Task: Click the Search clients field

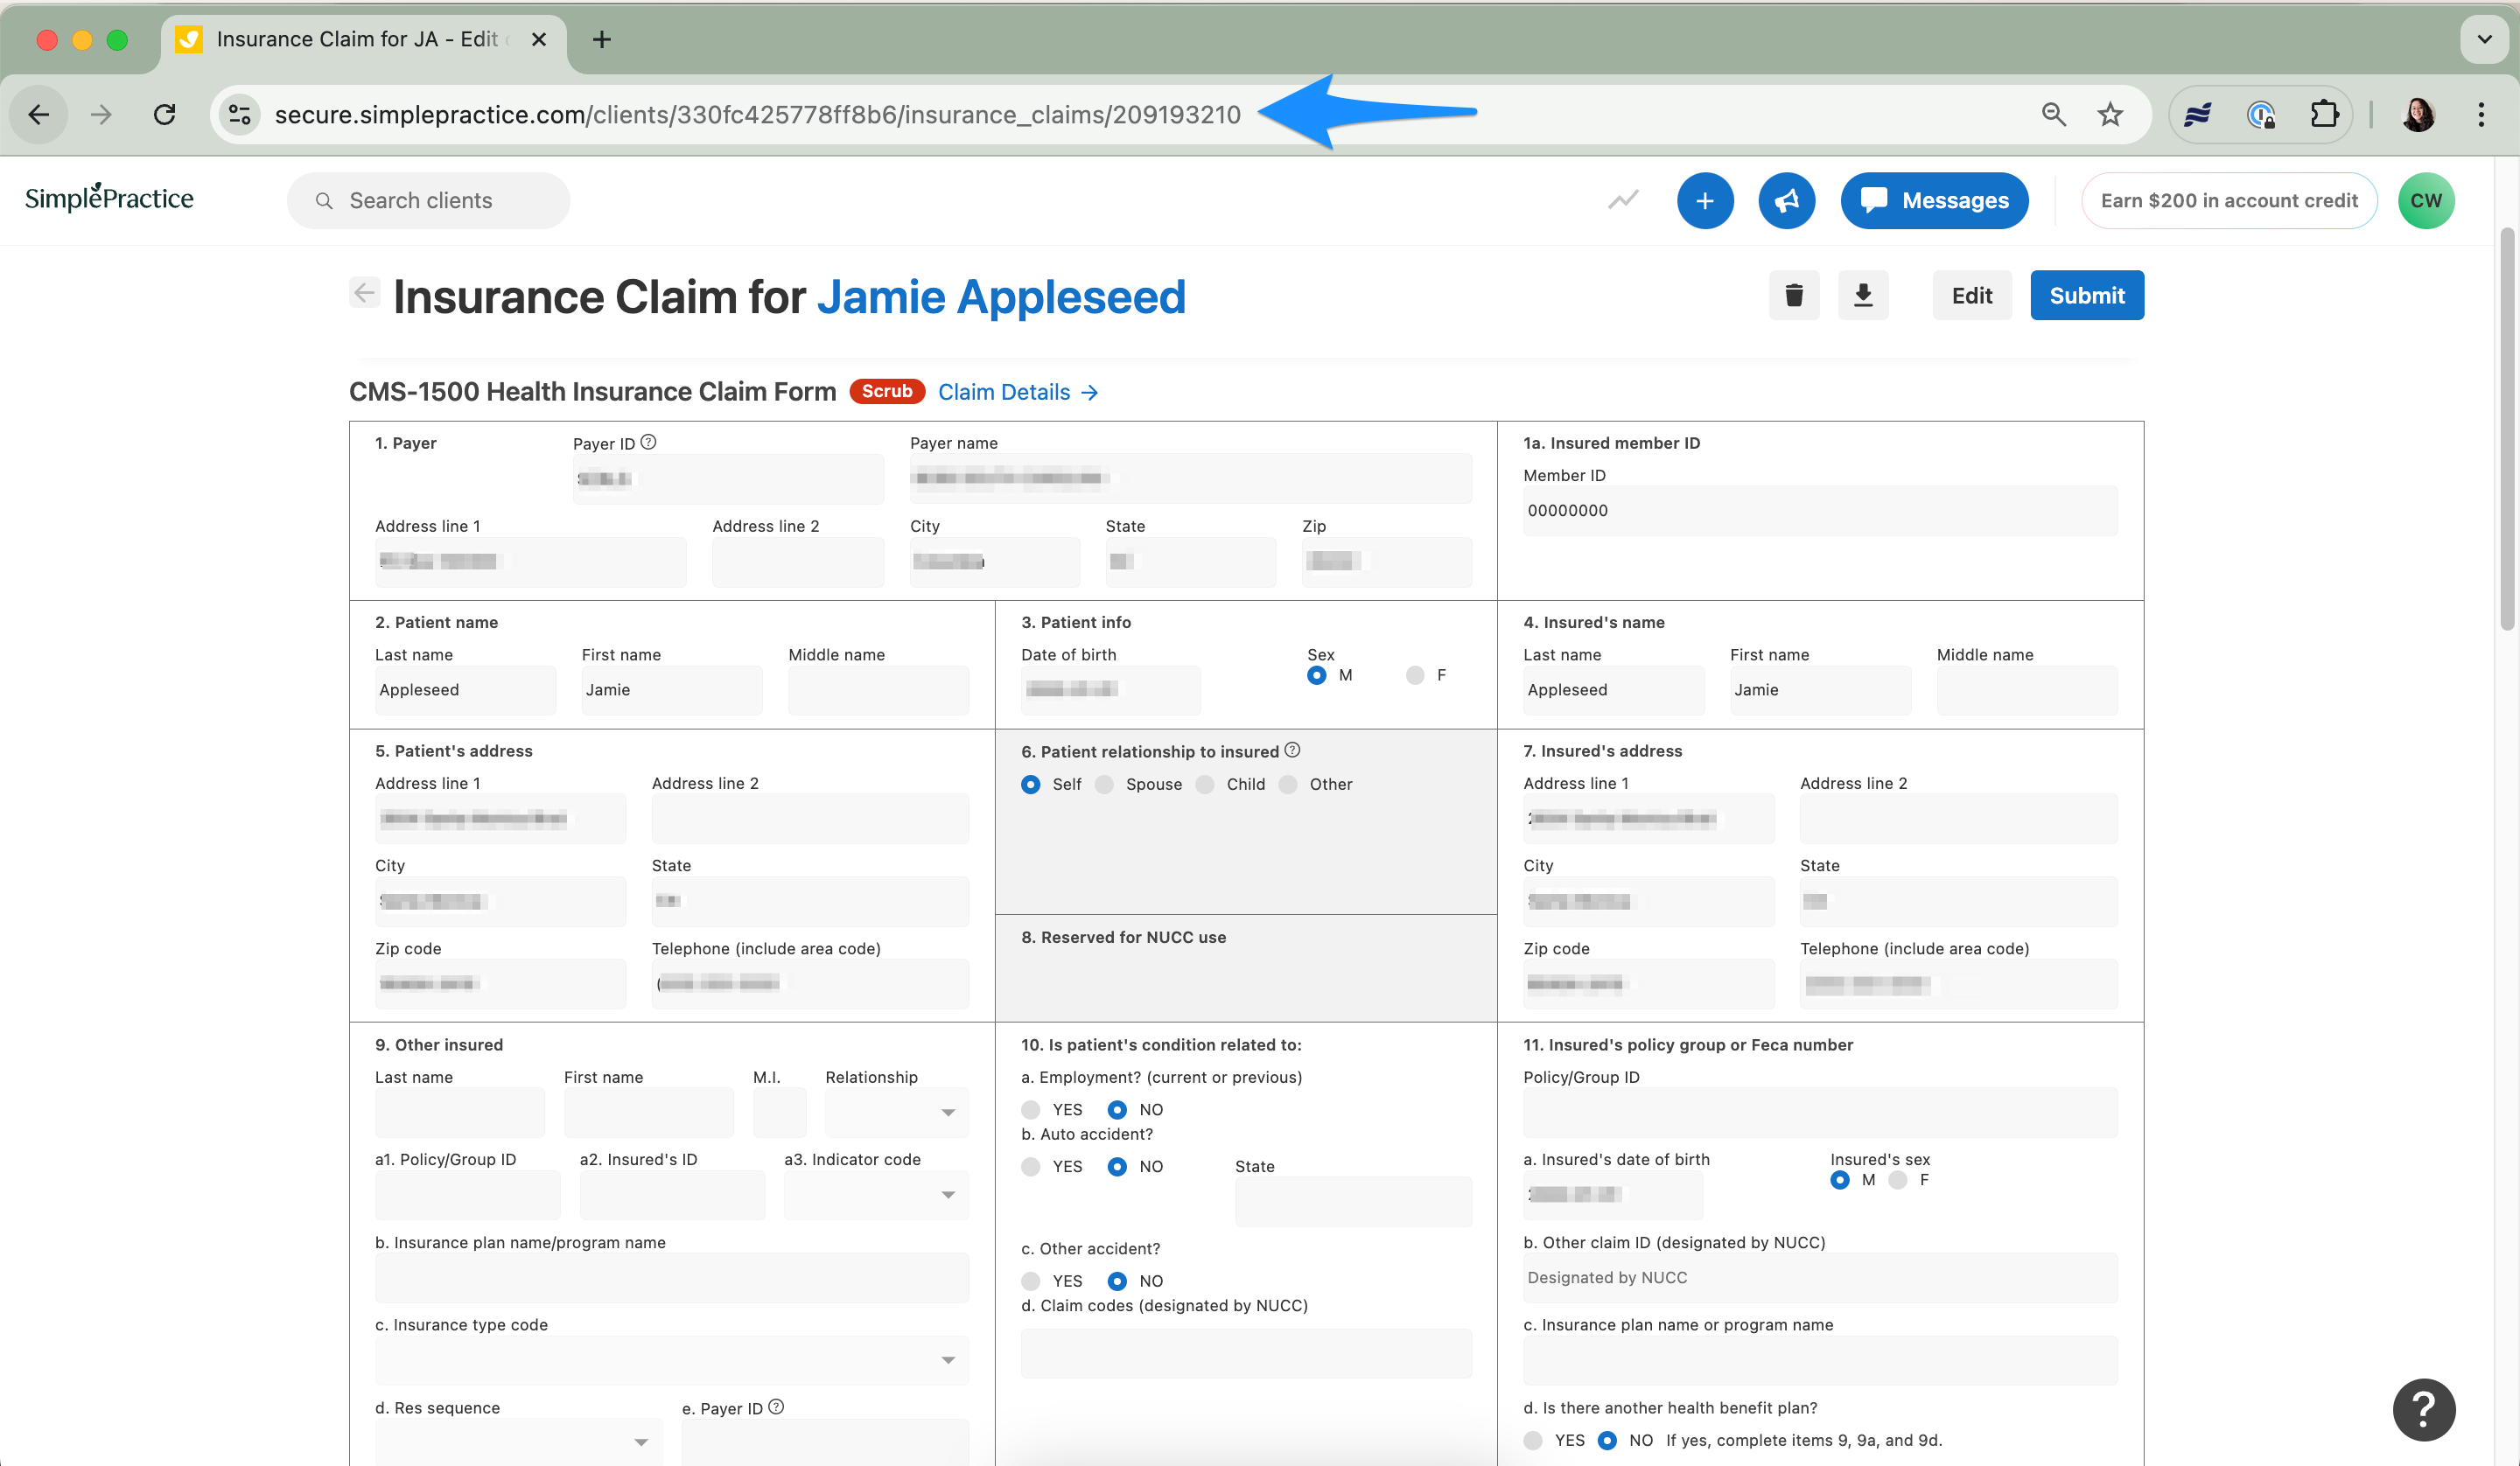Action: pyautogui.click(x=428, y=200)
